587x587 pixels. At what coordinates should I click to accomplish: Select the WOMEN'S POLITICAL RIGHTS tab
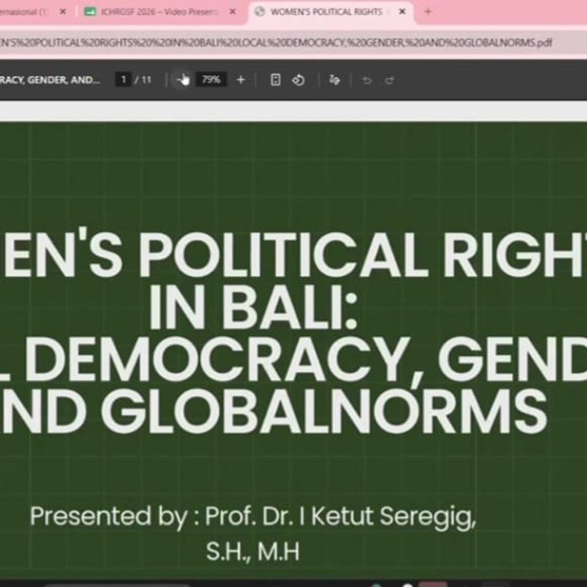pos(326,11)
